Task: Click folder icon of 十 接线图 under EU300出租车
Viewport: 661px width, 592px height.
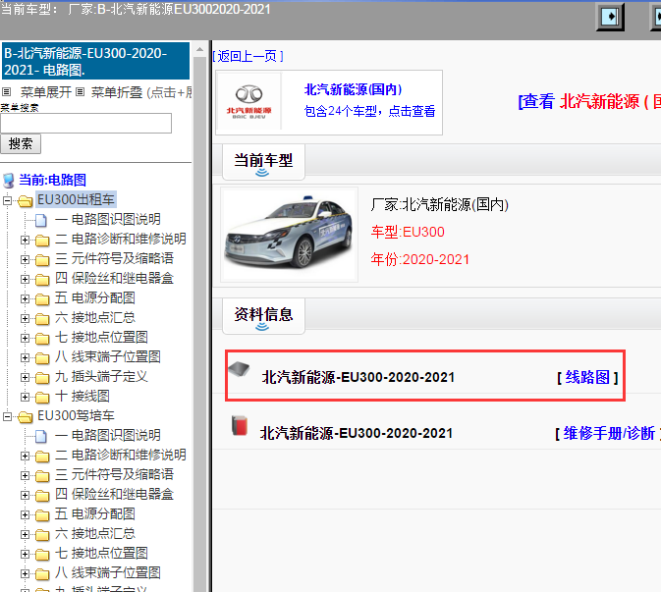Action: click(x=42, y=398)
